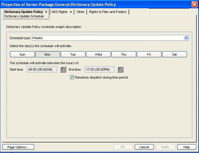Toggle the Wed day button
Screen dimensions: 199x153
(98, 54)
